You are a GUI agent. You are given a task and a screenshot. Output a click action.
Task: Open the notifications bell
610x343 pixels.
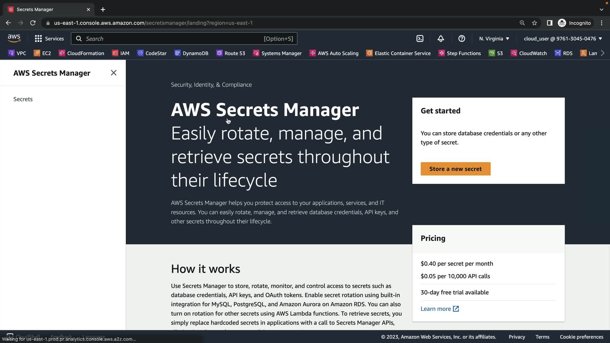point(441,39)
